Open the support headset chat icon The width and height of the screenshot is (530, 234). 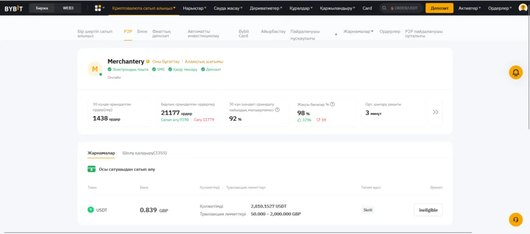coord(515,219)
